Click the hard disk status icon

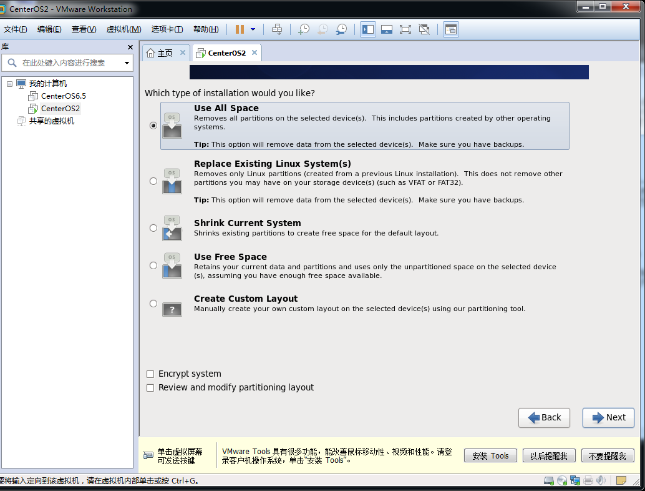point(549,480)
